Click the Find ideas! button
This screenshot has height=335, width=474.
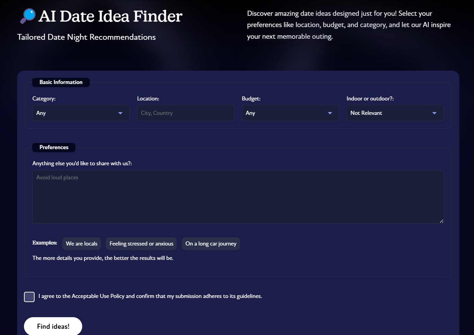53,326
